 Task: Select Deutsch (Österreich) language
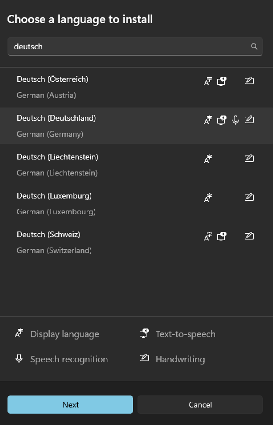click(x=136, y=87)
